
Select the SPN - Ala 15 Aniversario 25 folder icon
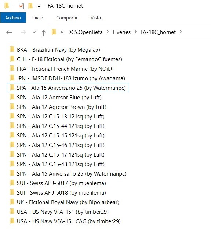(x=12, y=173)
